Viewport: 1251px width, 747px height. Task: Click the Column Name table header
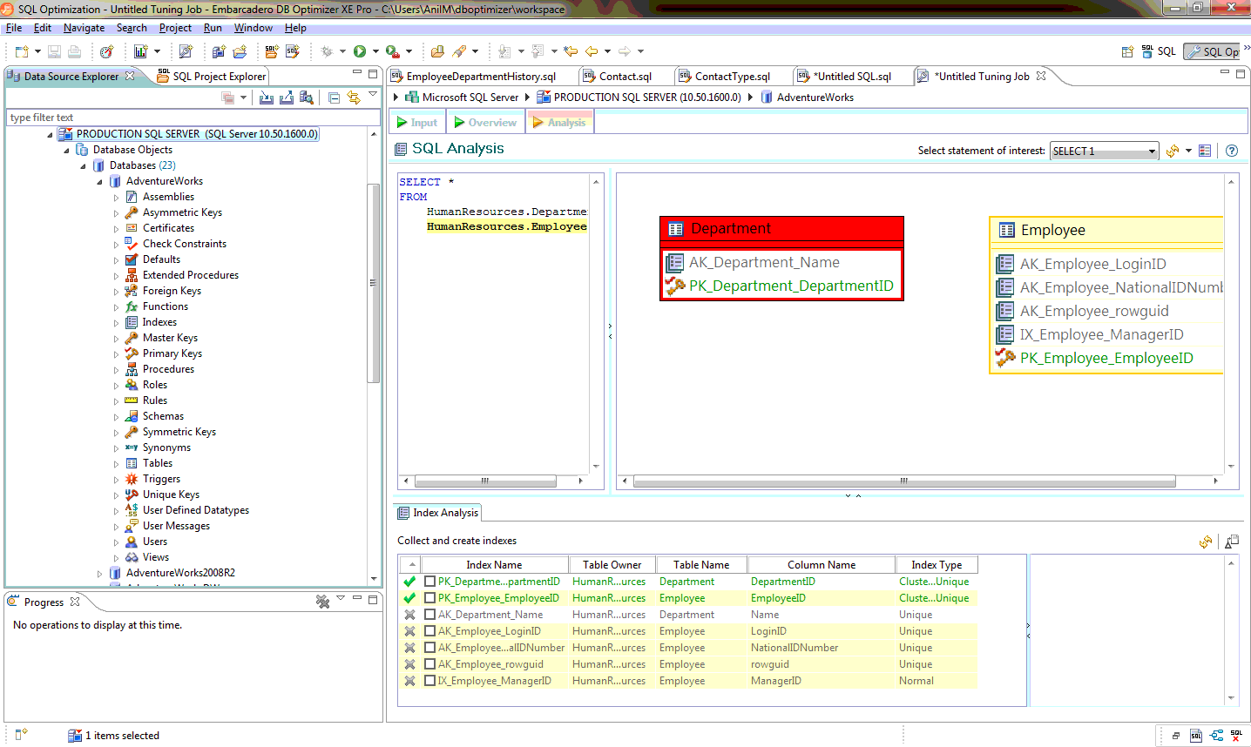(x=822, y=565)
